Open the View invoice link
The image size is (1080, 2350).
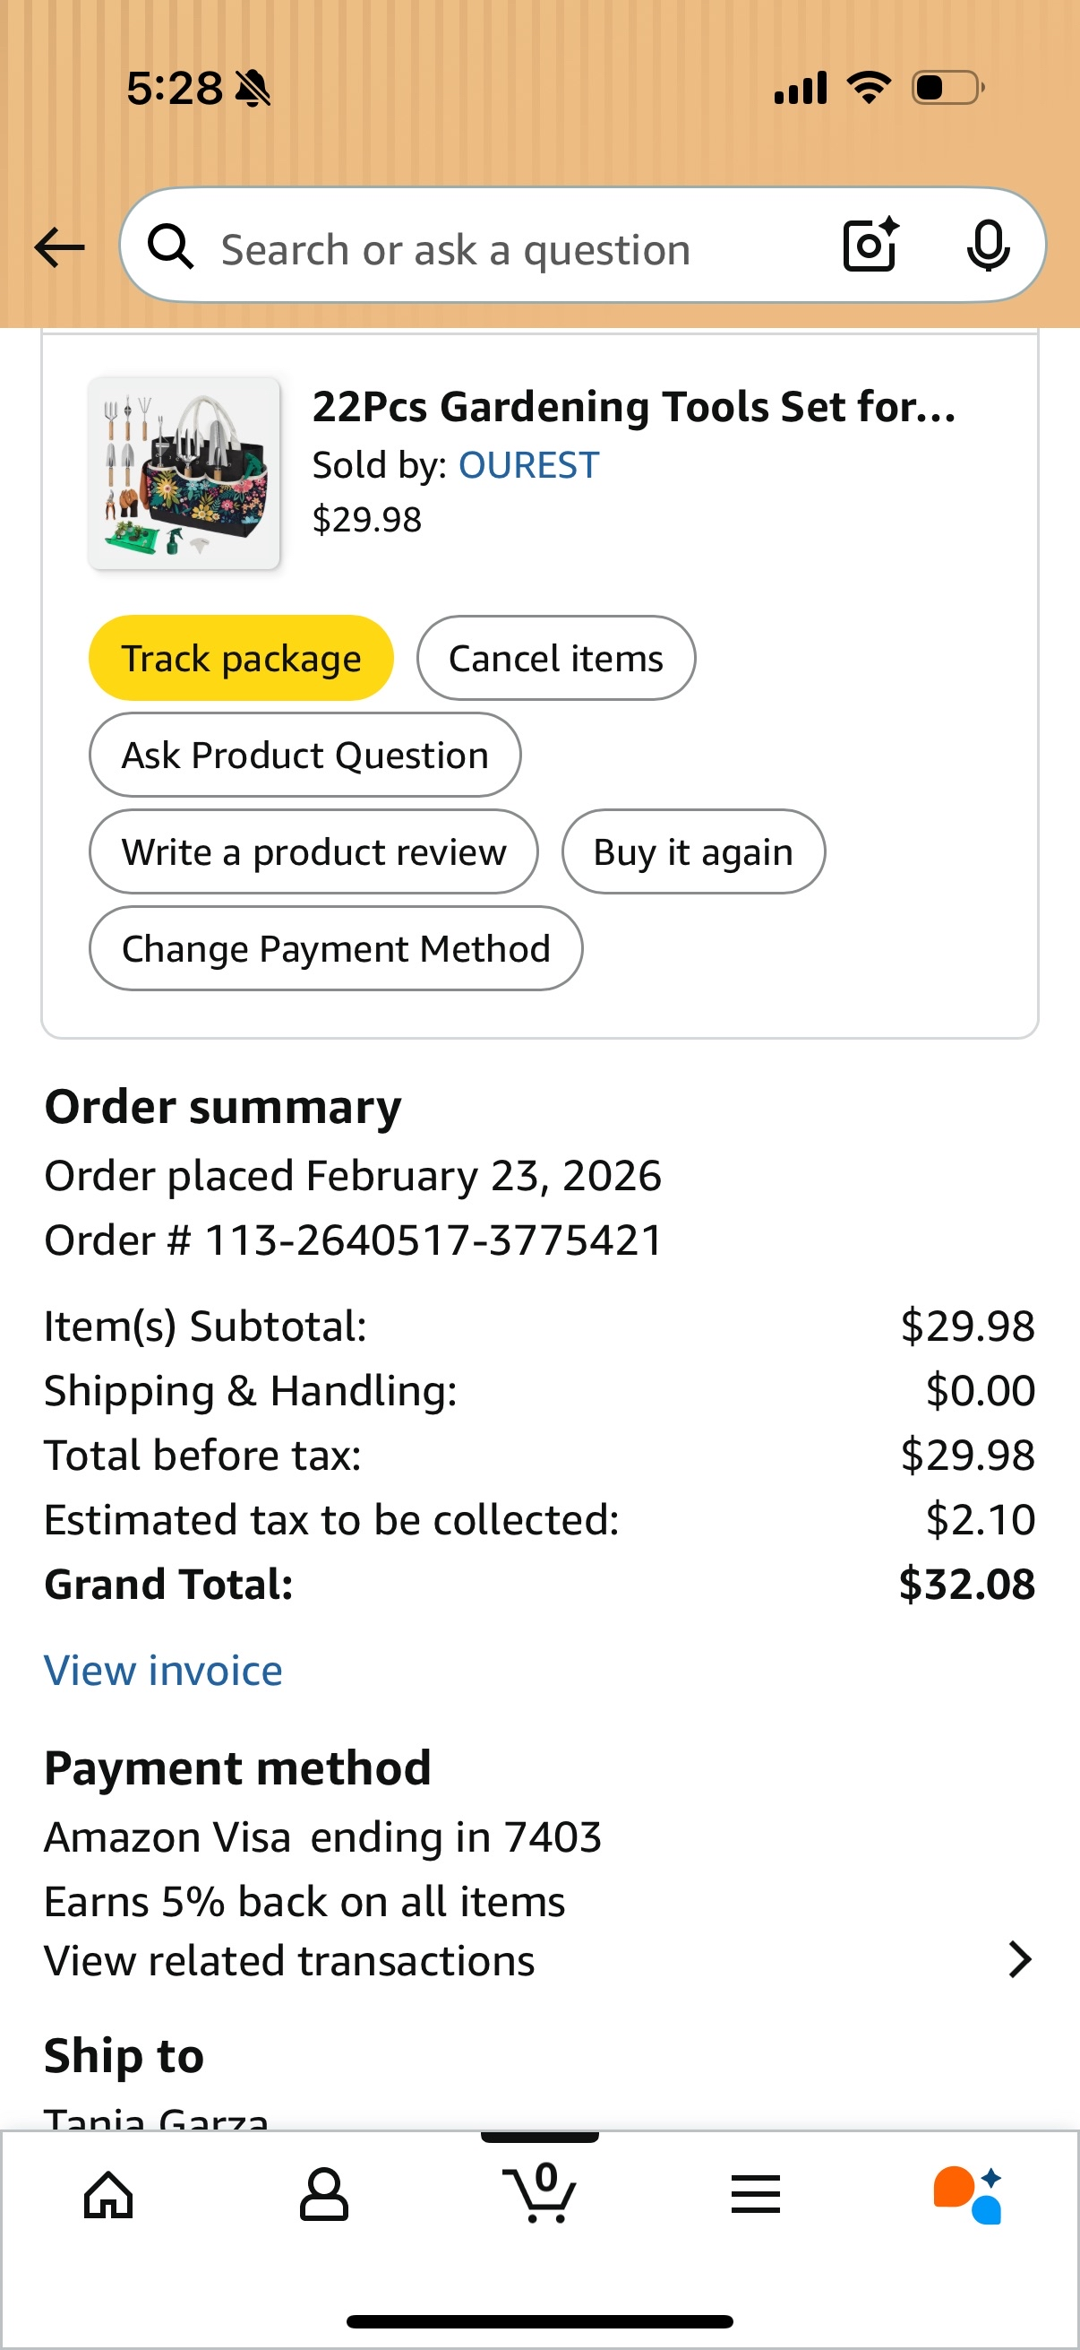click(x=163, y=1671)
